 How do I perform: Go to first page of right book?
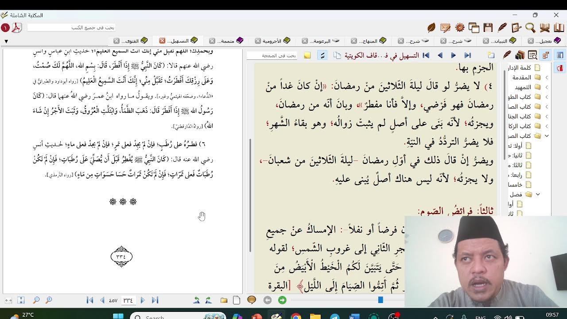tap(426, 55)
